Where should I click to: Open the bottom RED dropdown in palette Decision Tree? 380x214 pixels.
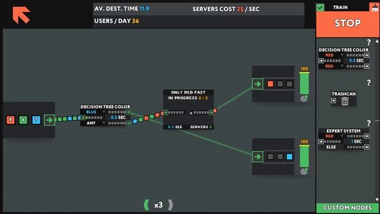(342, 66)
